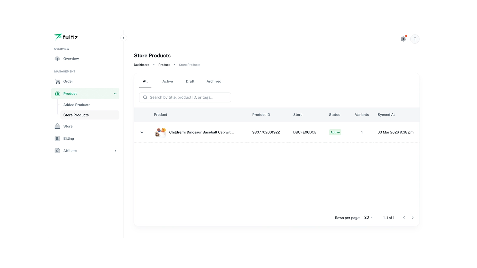Switch to the Draft tab
The height and width of the screenshot is (268, 477).
[190, 81]
